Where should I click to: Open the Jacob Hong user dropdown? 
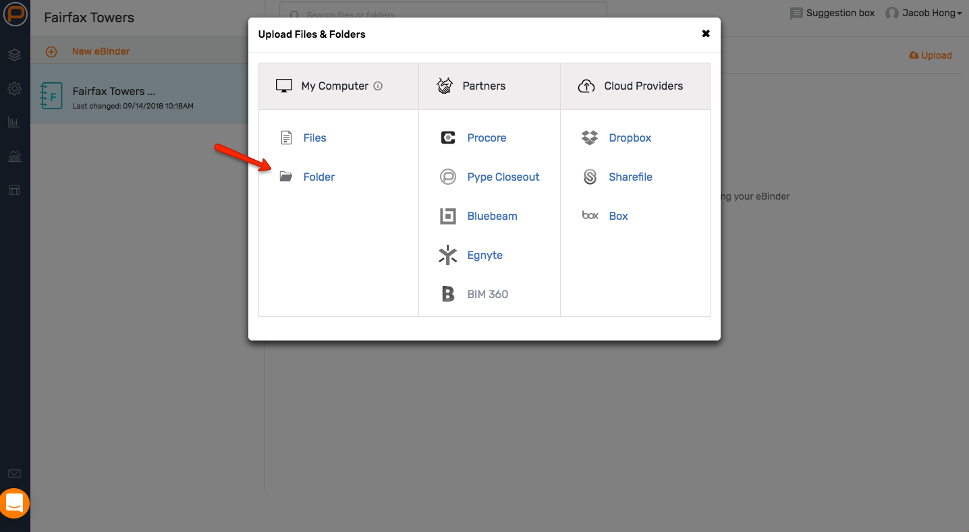(x=923, y=13)
